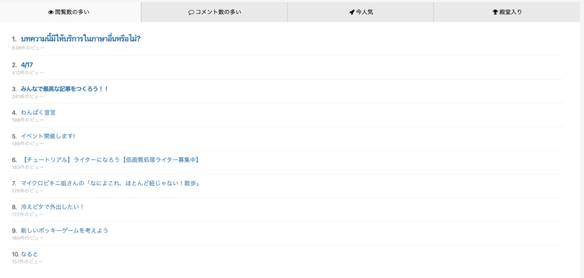
Task: Open the top-ranked Thai-language article link
Action: pyautogui.click(x=80, y=39)
